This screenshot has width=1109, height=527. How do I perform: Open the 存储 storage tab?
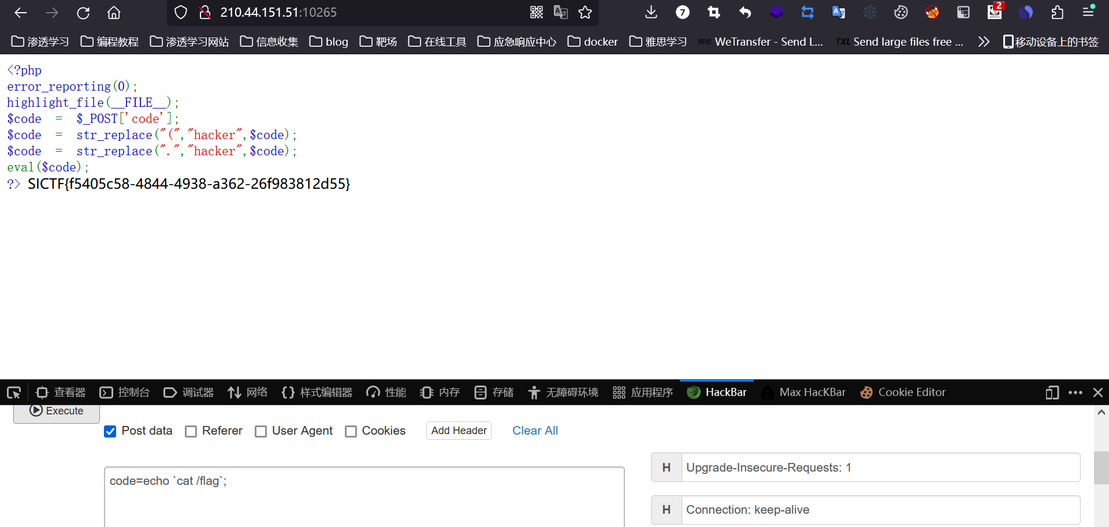point(494,393)
